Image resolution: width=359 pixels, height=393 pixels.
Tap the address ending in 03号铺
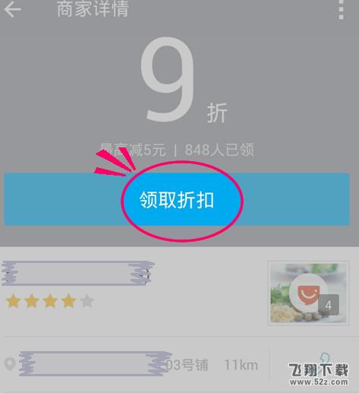click(113, 364)
